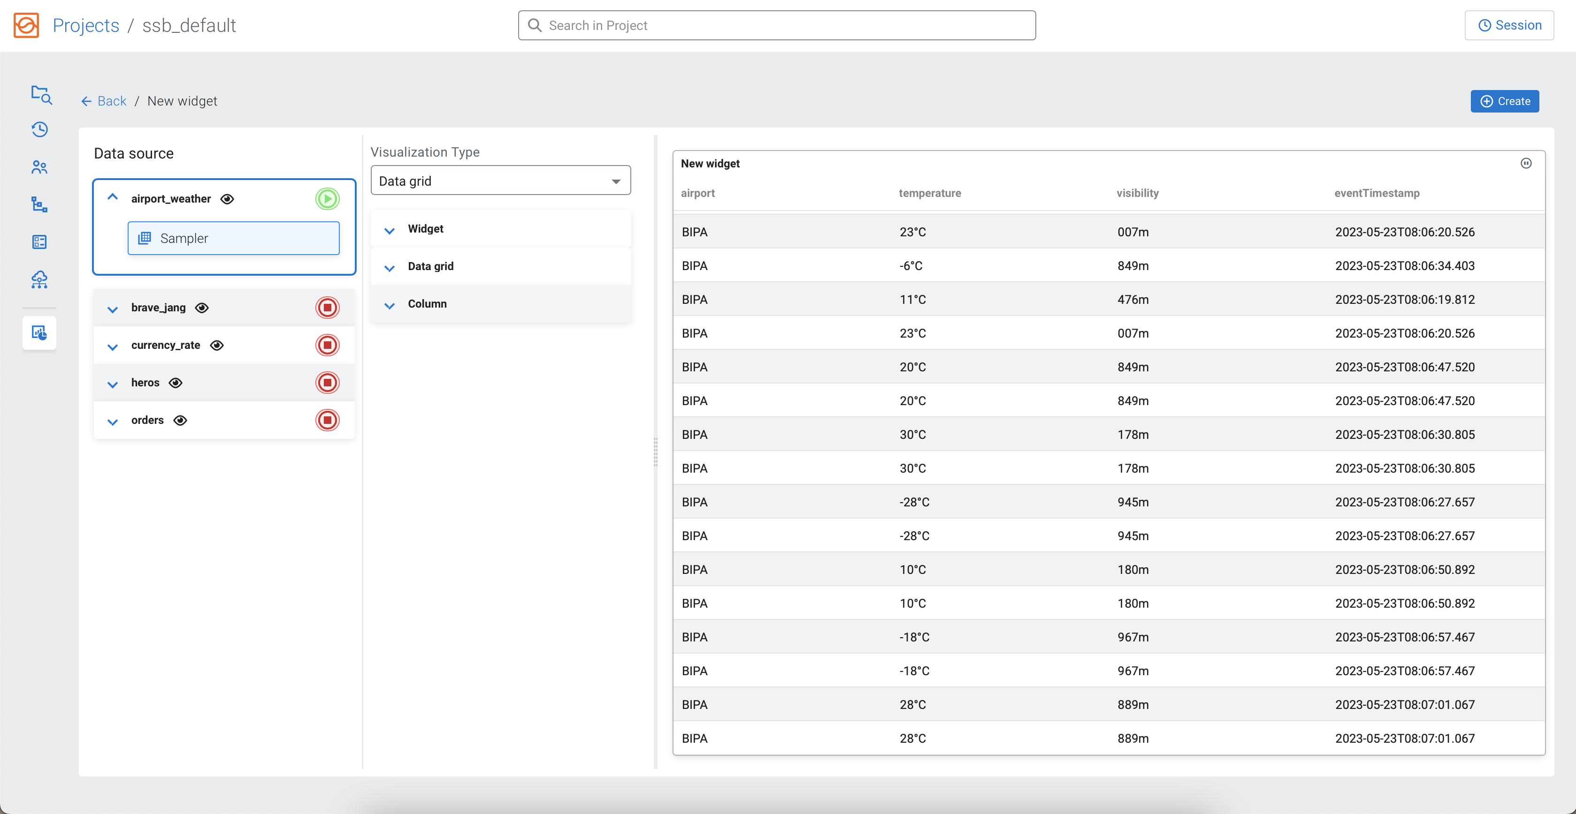Screen dimensions: 1576x814
Task: Select the data flow sidebar icon
Action: 39,205
